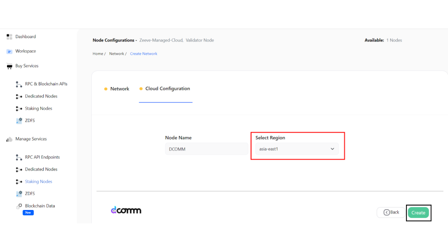Go back using the Back button
The image size is (448, 252).
[391, 212]
